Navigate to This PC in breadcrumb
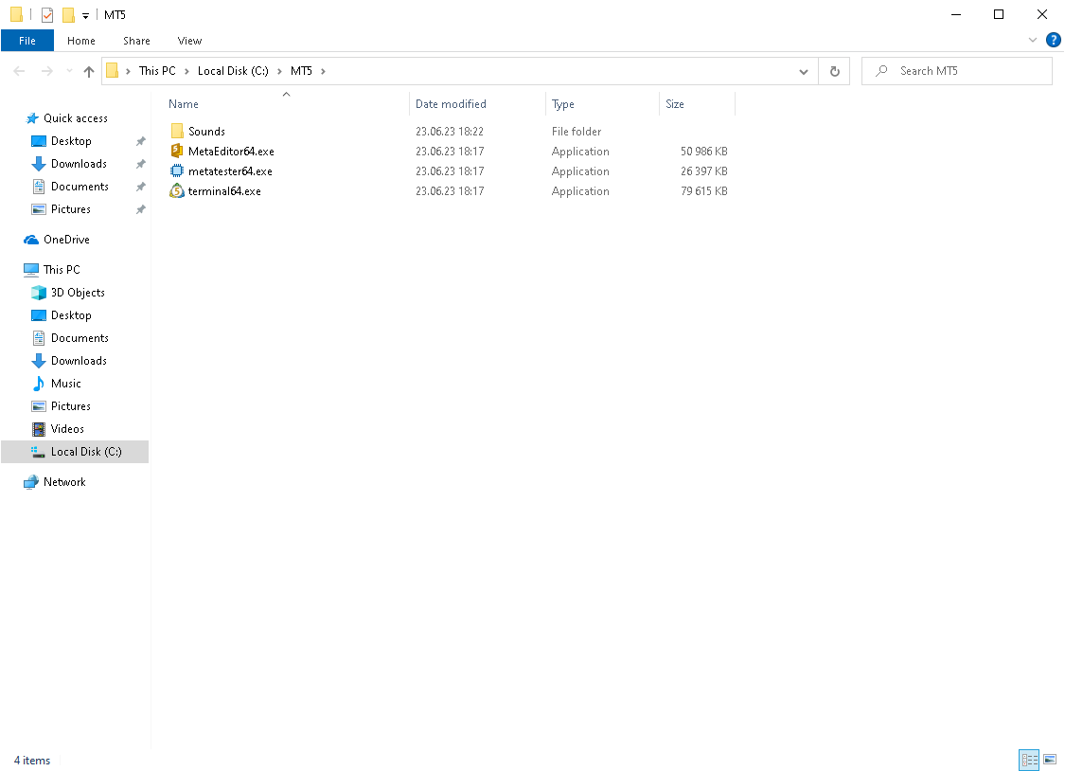The image size is (1065, 771). (x=157, y=71)
